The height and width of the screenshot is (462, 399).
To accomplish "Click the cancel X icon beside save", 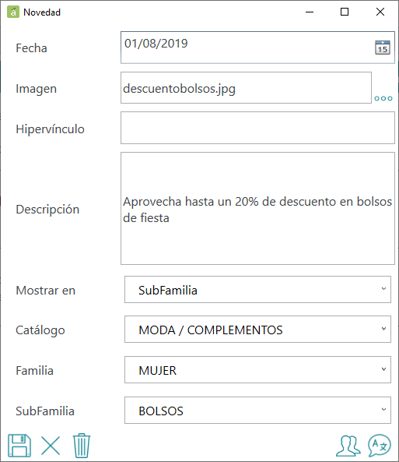I will 51,446.
